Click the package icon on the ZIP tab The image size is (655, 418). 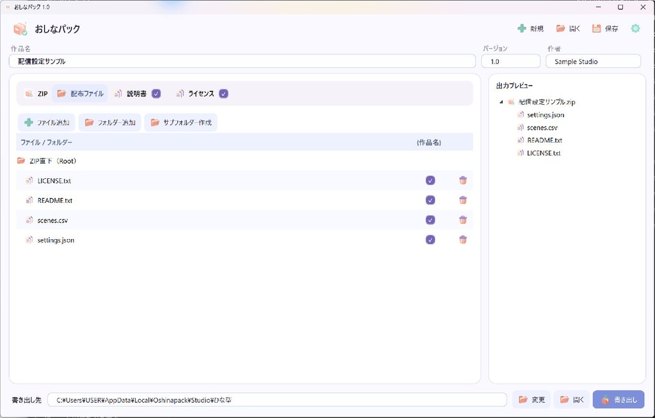pos(29,93)
